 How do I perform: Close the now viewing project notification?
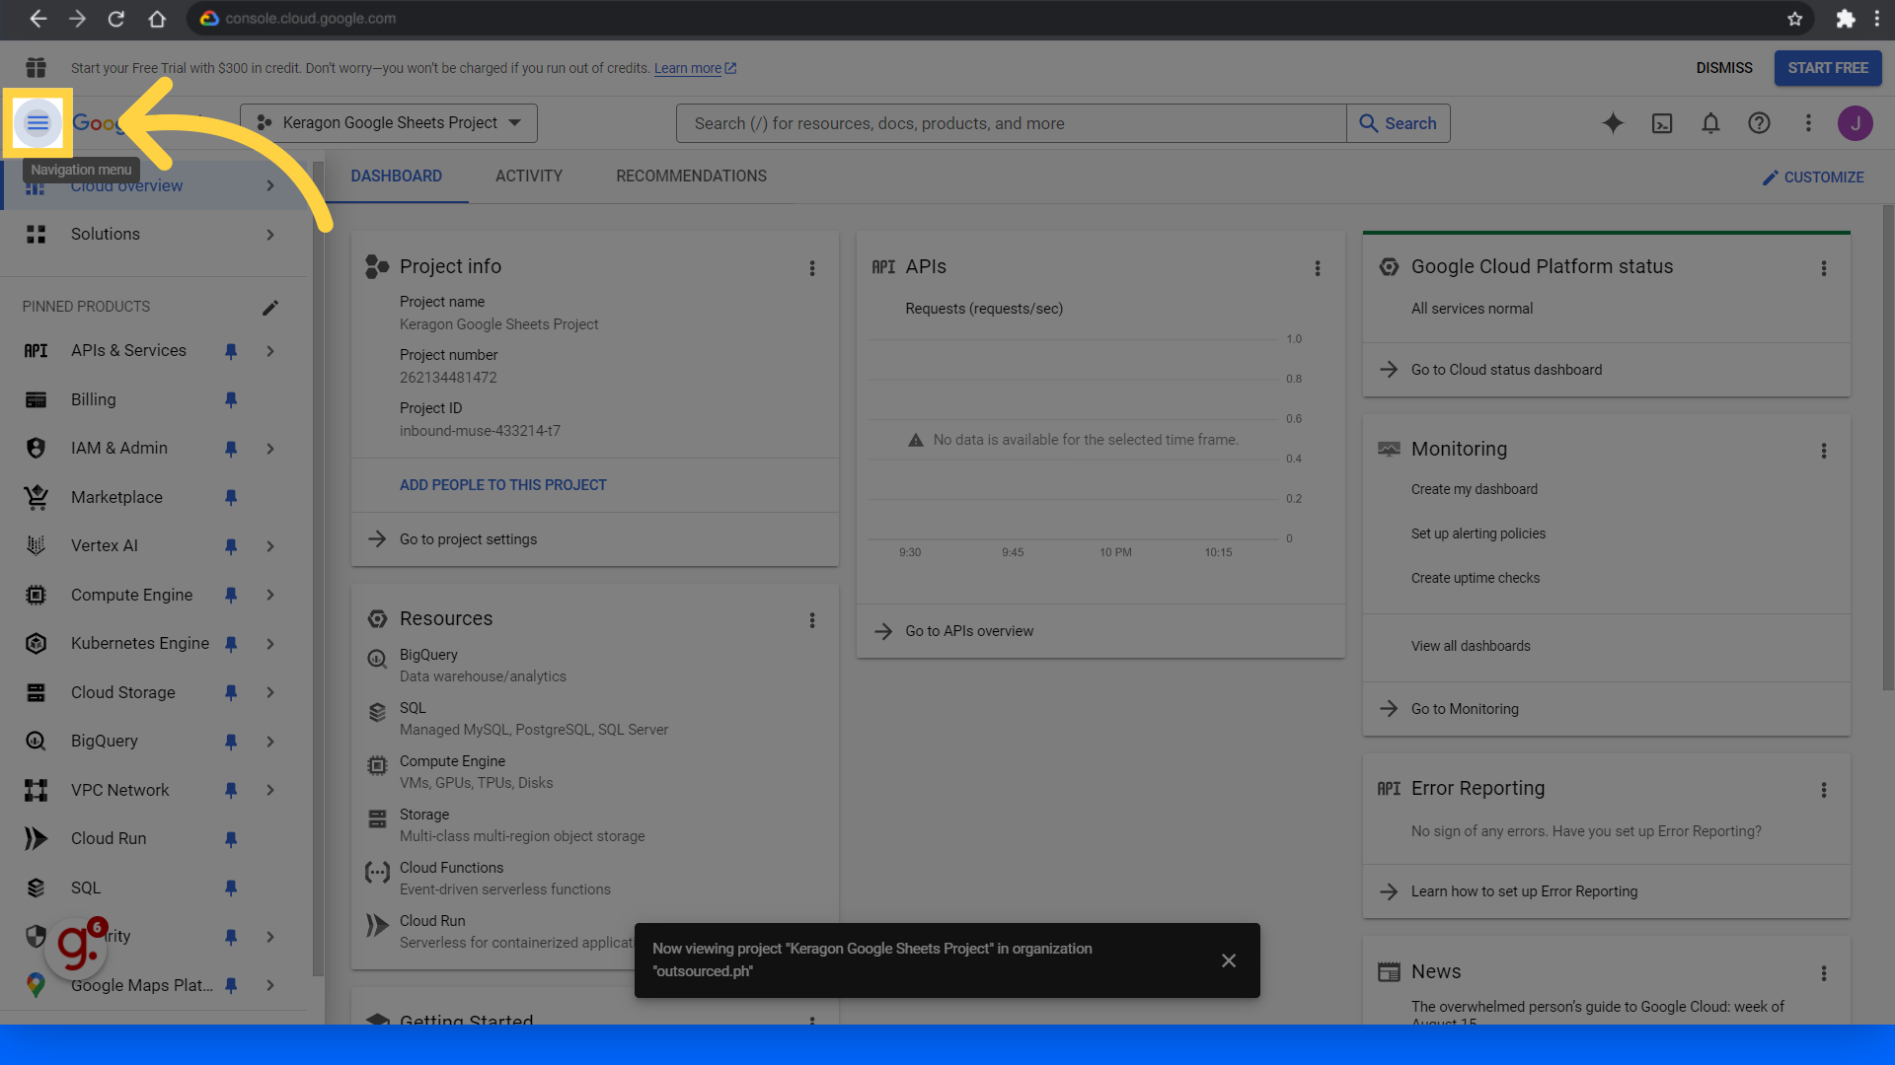[1229, 960]
